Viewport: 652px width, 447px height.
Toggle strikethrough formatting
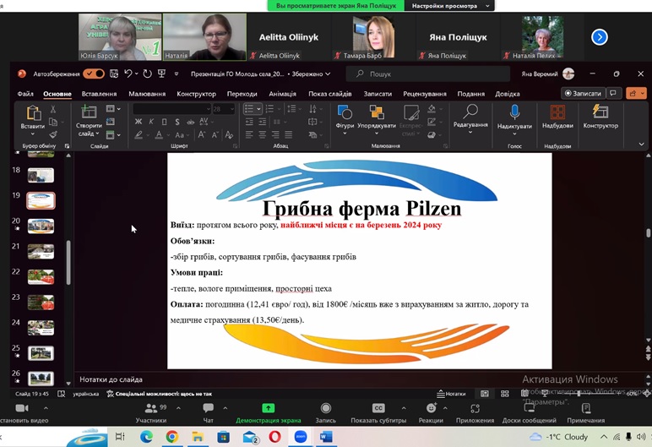[190, 122]
